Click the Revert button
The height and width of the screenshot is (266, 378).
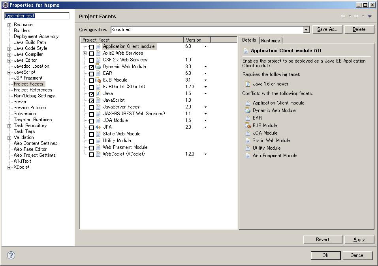[323, 239]
